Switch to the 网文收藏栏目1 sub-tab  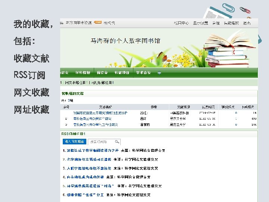point(76,83)
